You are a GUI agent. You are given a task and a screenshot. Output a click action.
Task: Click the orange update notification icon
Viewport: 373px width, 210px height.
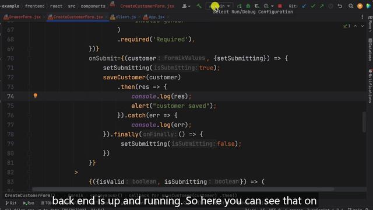point(360,6)
